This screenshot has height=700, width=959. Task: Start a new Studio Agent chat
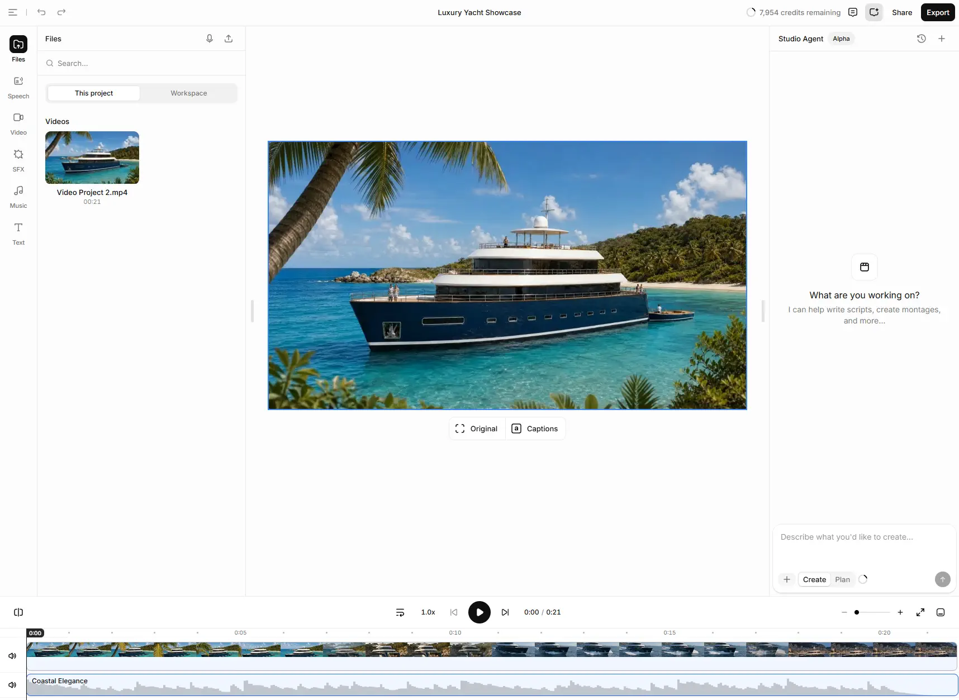click(942, 39)
